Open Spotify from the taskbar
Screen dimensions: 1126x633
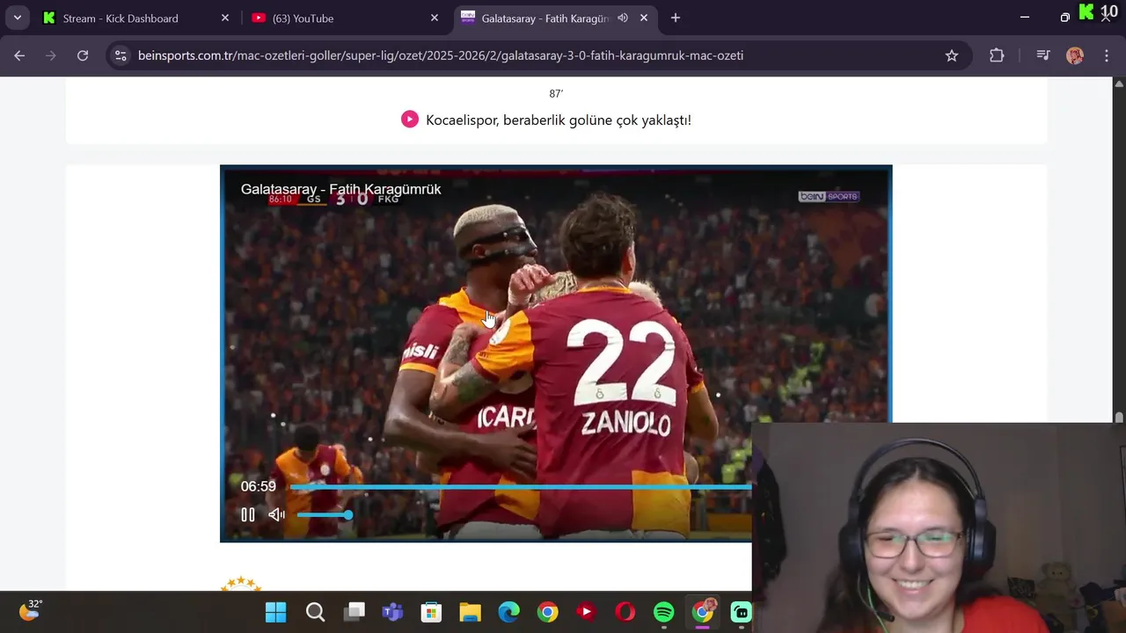tap(664, 612)
